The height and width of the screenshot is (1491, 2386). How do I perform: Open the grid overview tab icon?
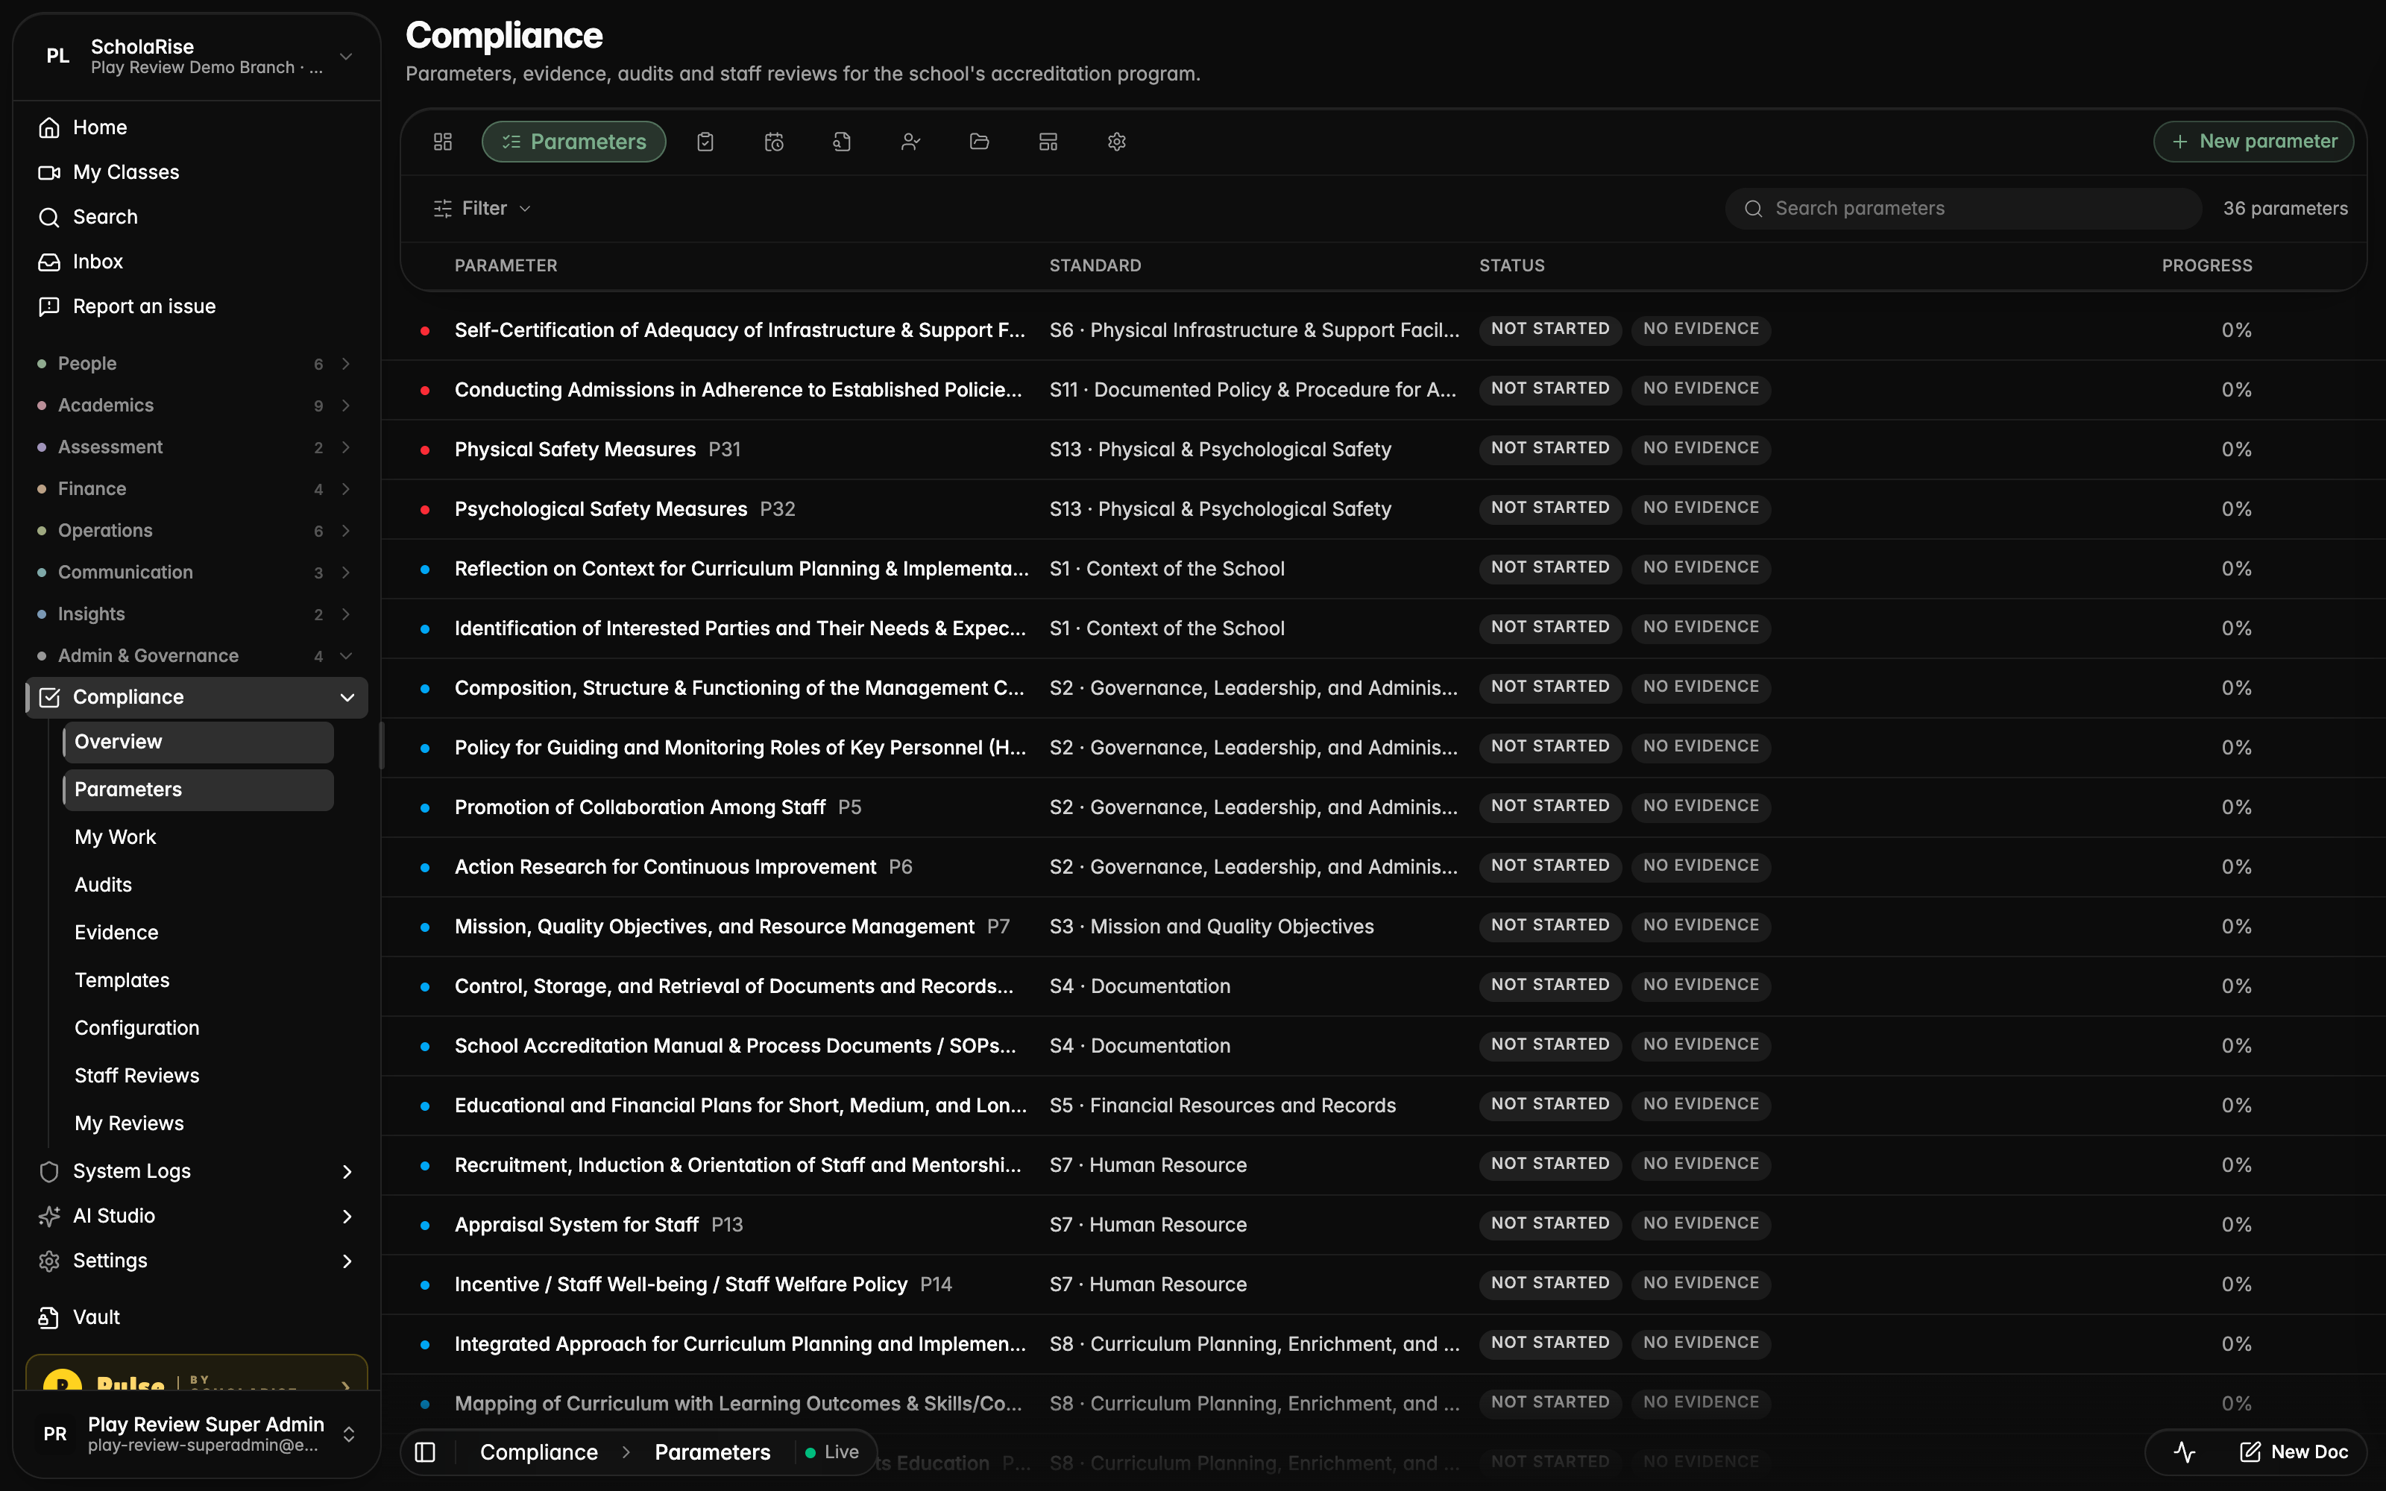tap(443, 142)
